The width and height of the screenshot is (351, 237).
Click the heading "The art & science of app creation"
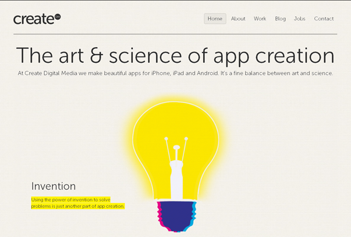click(x=175, y=56)
